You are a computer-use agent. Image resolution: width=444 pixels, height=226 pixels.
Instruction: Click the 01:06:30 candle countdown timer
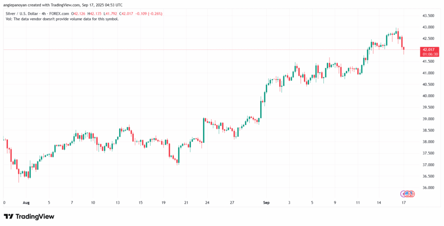(x=428, y=55)
